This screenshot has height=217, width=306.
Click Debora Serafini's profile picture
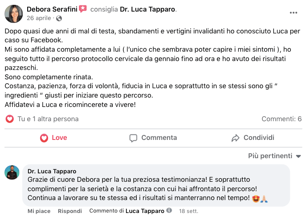pos(13,13)
